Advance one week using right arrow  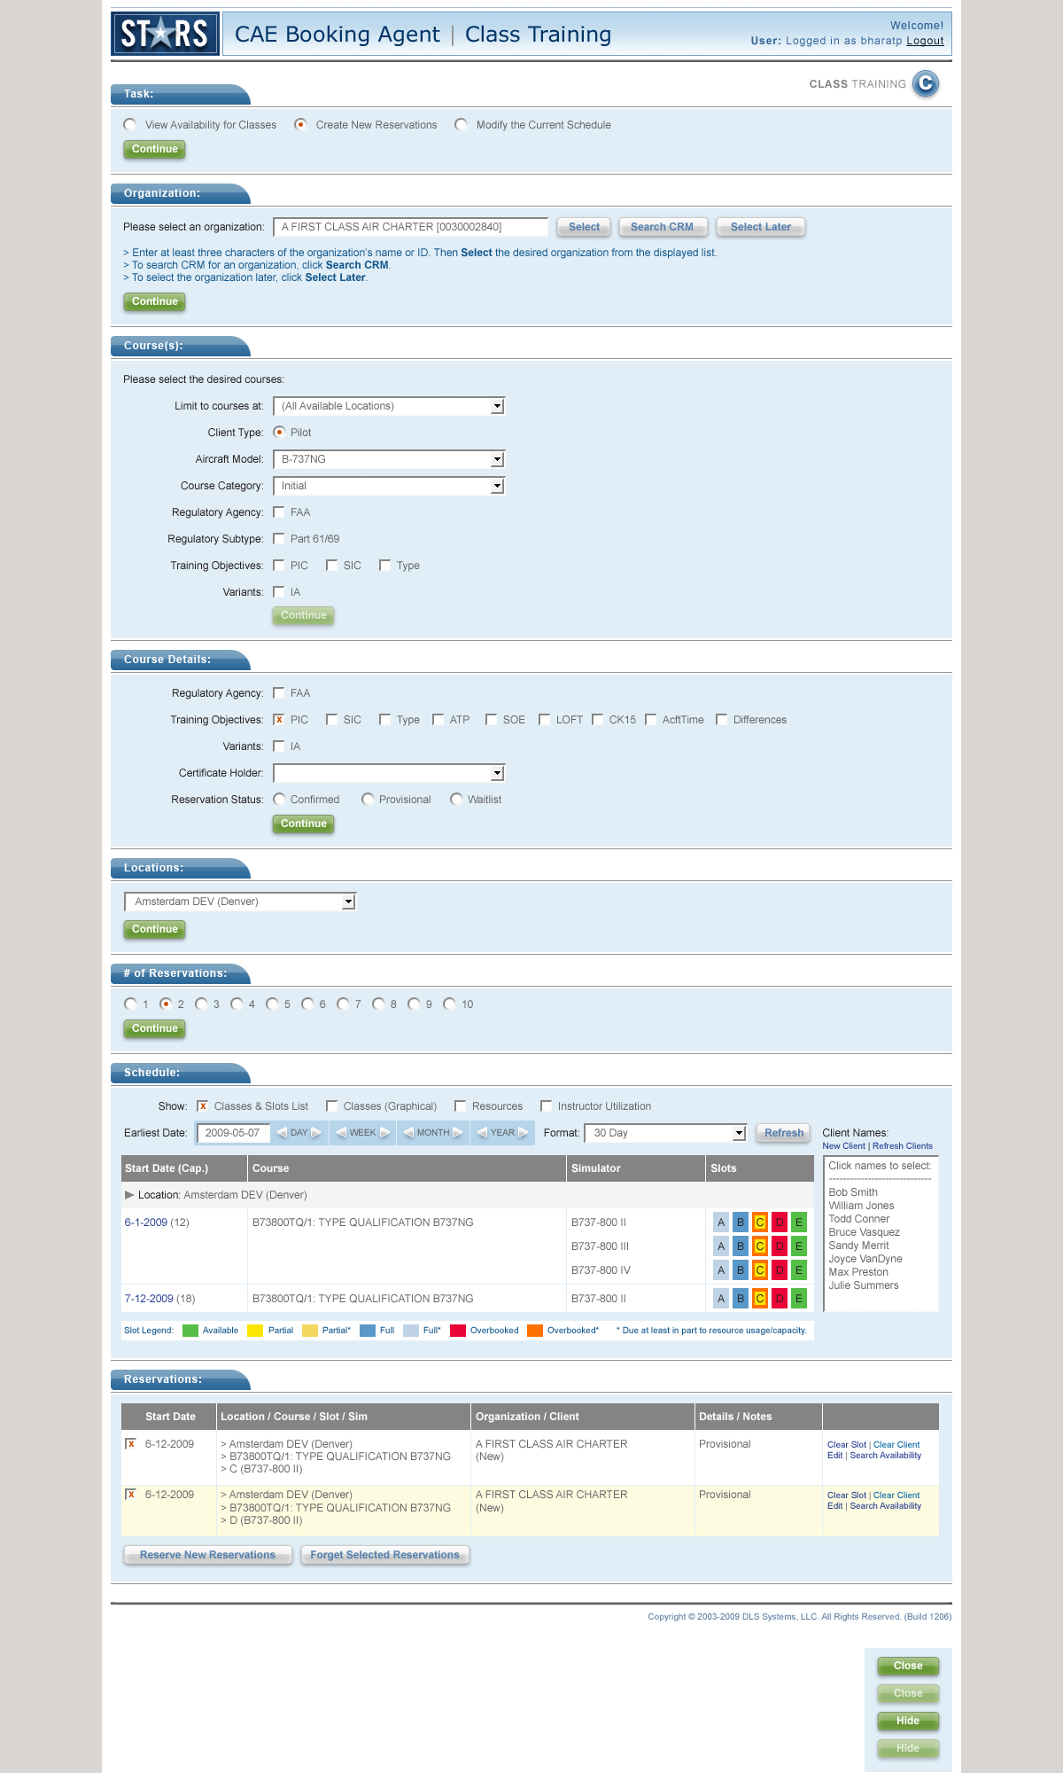(384, 1133)
